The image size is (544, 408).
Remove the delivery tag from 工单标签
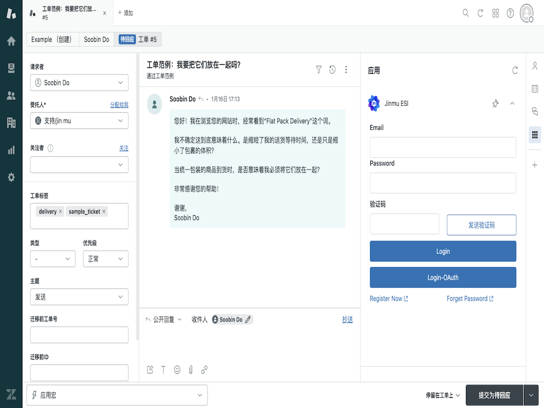(60, 211)
